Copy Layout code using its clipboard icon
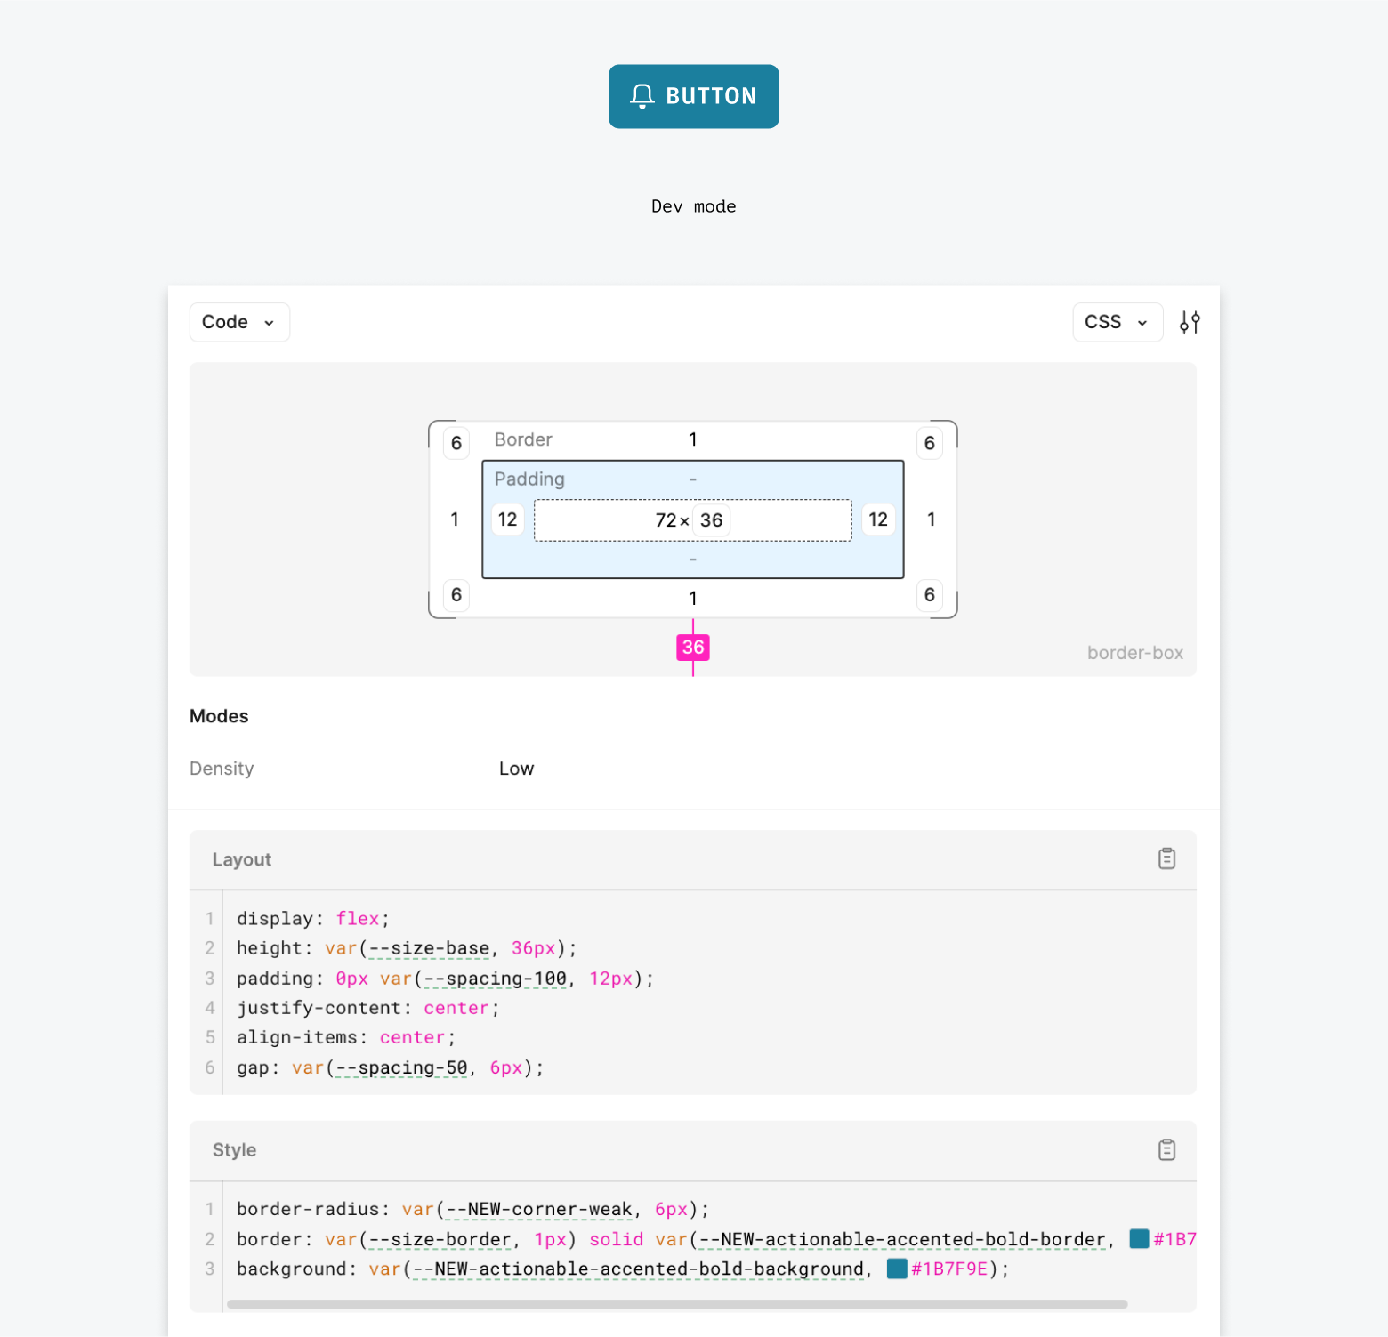Image resolution: width=1388 pixels, height=1337 pixels. 1166,858
